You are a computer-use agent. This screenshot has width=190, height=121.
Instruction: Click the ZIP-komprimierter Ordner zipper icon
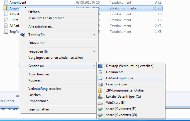tap(100, 90)
